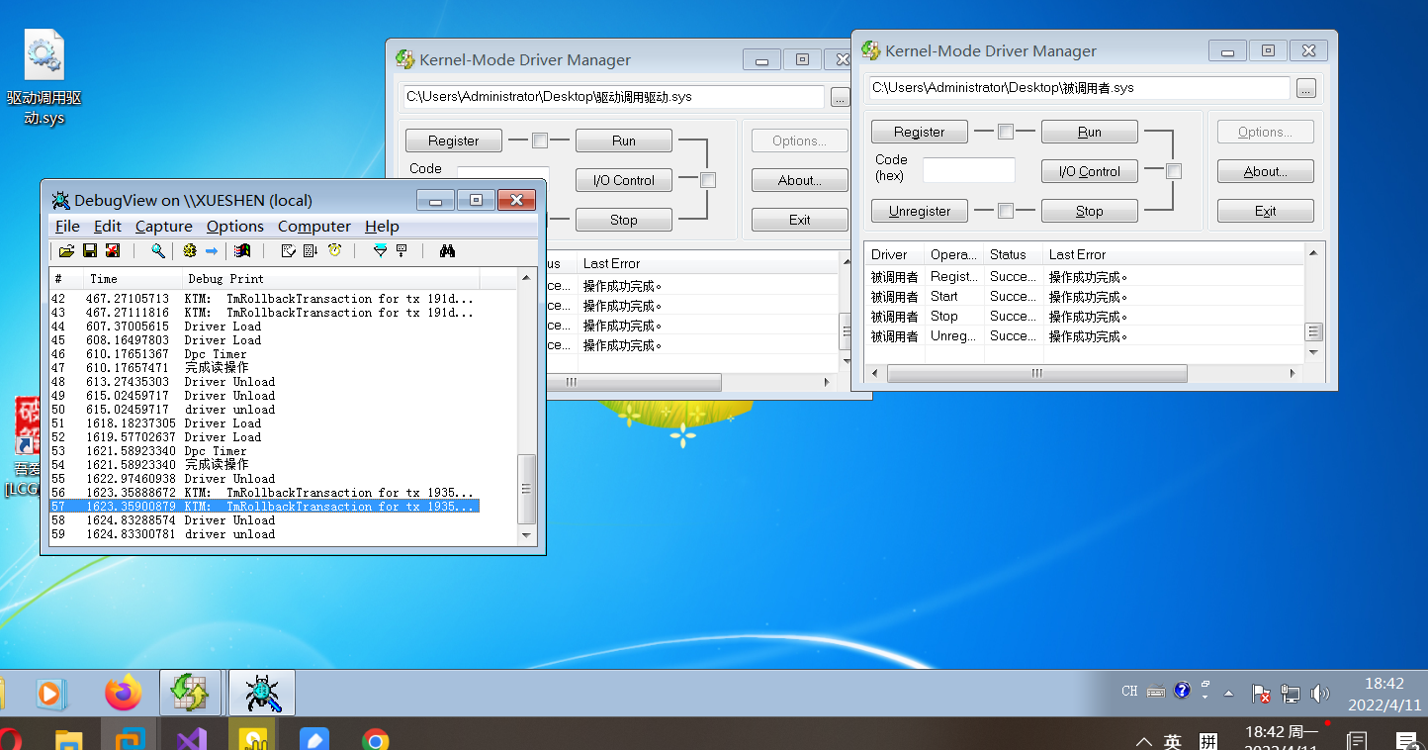Image resolution: width=1428 pixels, height=750 pixels.
Task: Click the CH language indicator in the tray
Action: coord(1129,692)
